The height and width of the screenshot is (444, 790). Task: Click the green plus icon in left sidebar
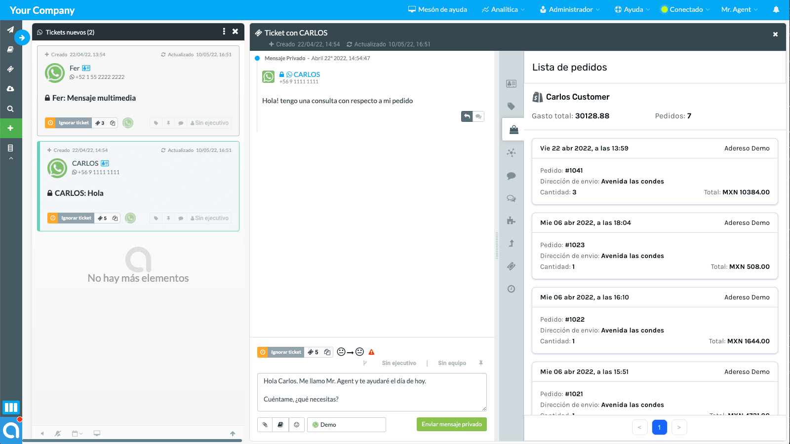click(x=10, y=128)
